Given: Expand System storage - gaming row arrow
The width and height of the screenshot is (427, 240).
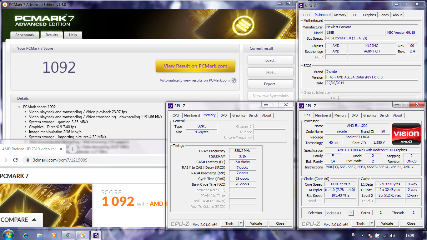Looking at the screenshot, I should pos(26,122).
